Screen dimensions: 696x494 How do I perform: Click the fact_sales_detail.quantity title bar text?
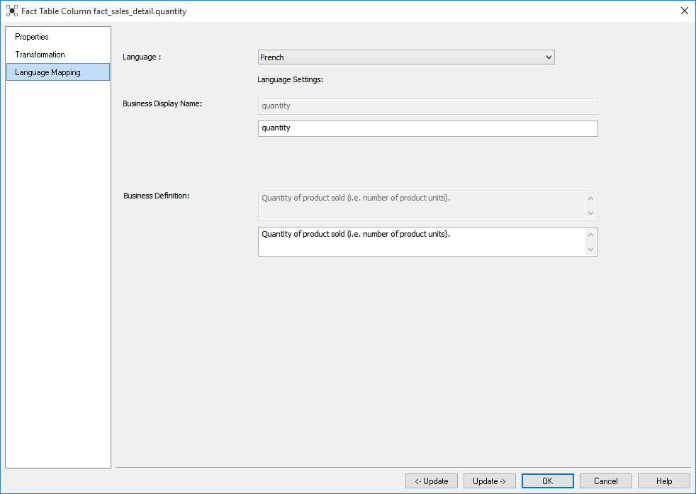pos(140,11)
